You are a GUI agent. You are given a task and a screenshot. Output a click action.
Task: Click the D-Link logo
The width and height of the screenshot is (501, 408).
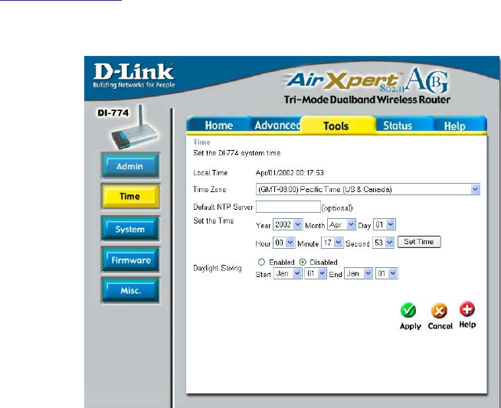click(x=133, y=76)
